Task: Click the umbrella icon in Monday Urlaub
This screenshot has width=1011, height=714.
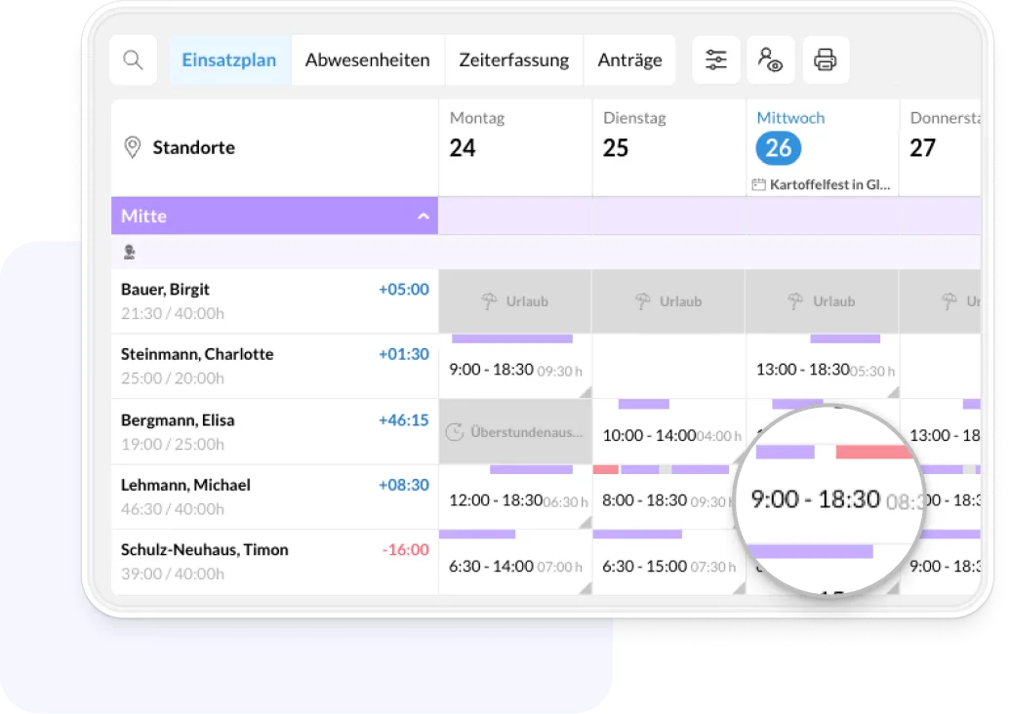Action: point(489,301)
